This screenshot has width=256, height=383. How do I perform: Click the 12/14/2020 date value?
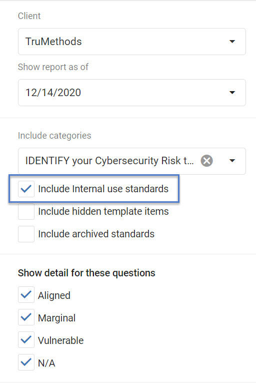coord(53,93)
